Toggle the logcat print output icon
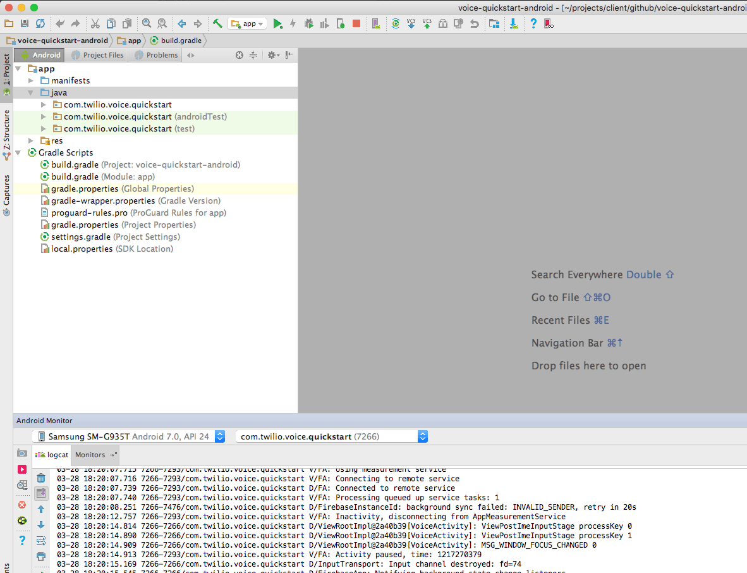The height and width of the screenshot is (573, 747). [x=41, y=557]
